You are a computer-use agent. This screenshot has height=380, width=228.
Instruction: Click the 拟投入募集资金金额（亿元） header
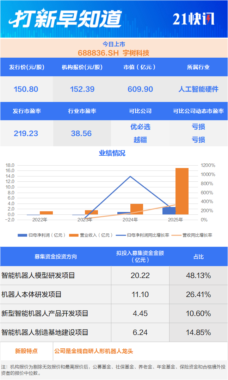point(140,256)
